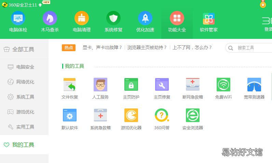Open 木马查杀 trojan scan
This screenshot has width=272, height=163.
[x=50, y=21]
